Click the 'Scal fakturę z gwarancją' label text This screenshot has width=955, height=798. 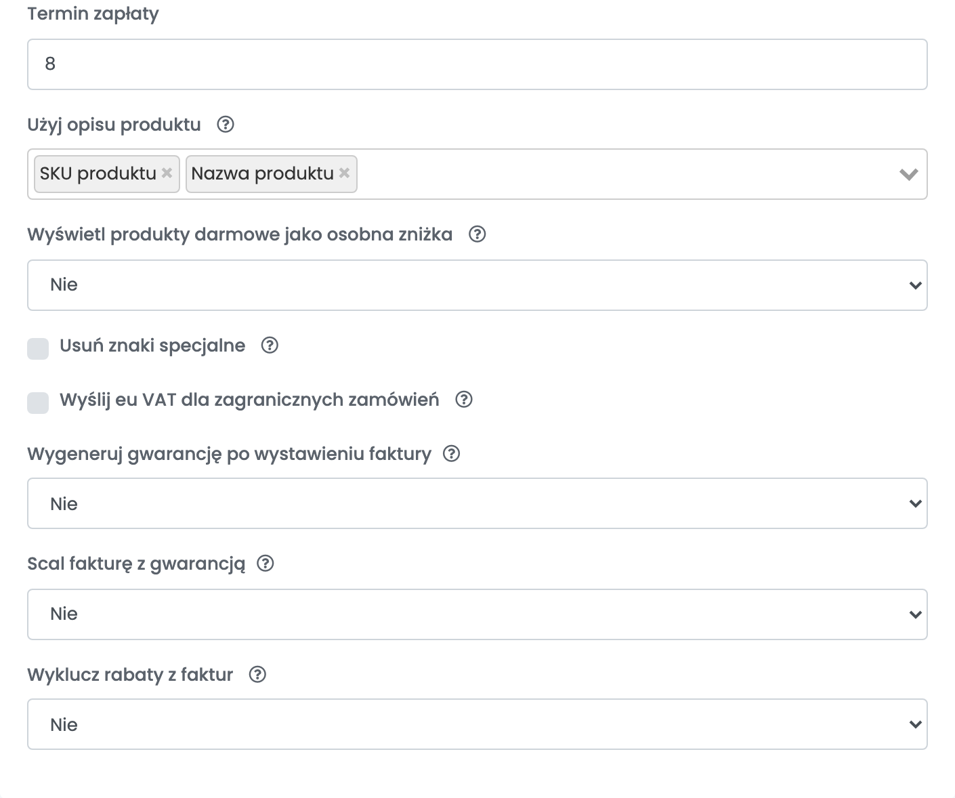coord(136,564)
